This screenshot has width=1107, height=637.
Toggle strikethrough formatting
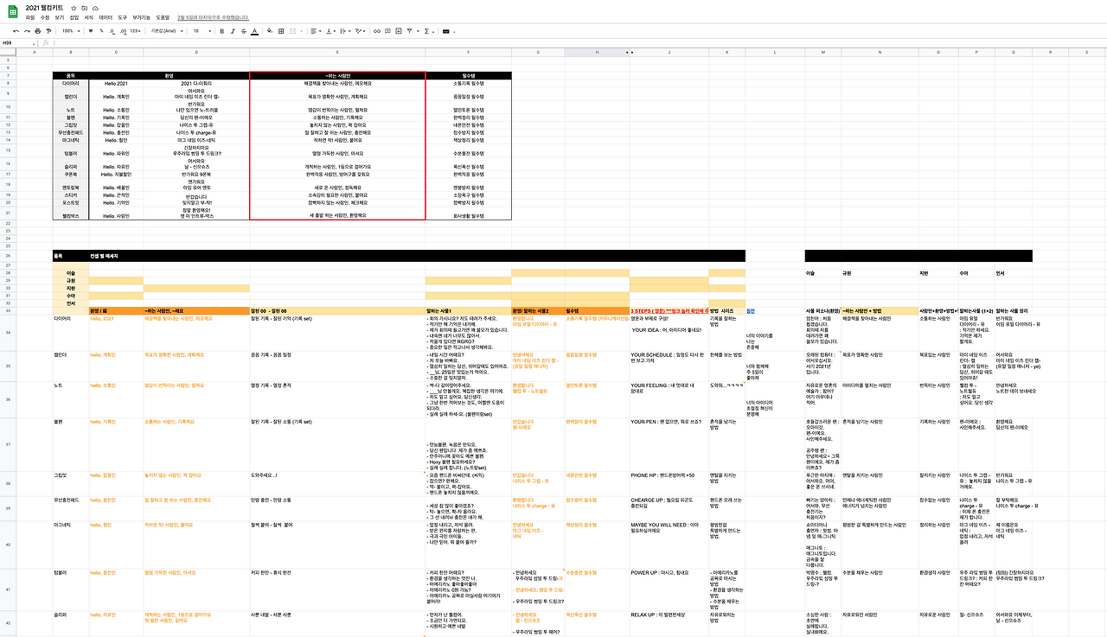pos(243,31)
